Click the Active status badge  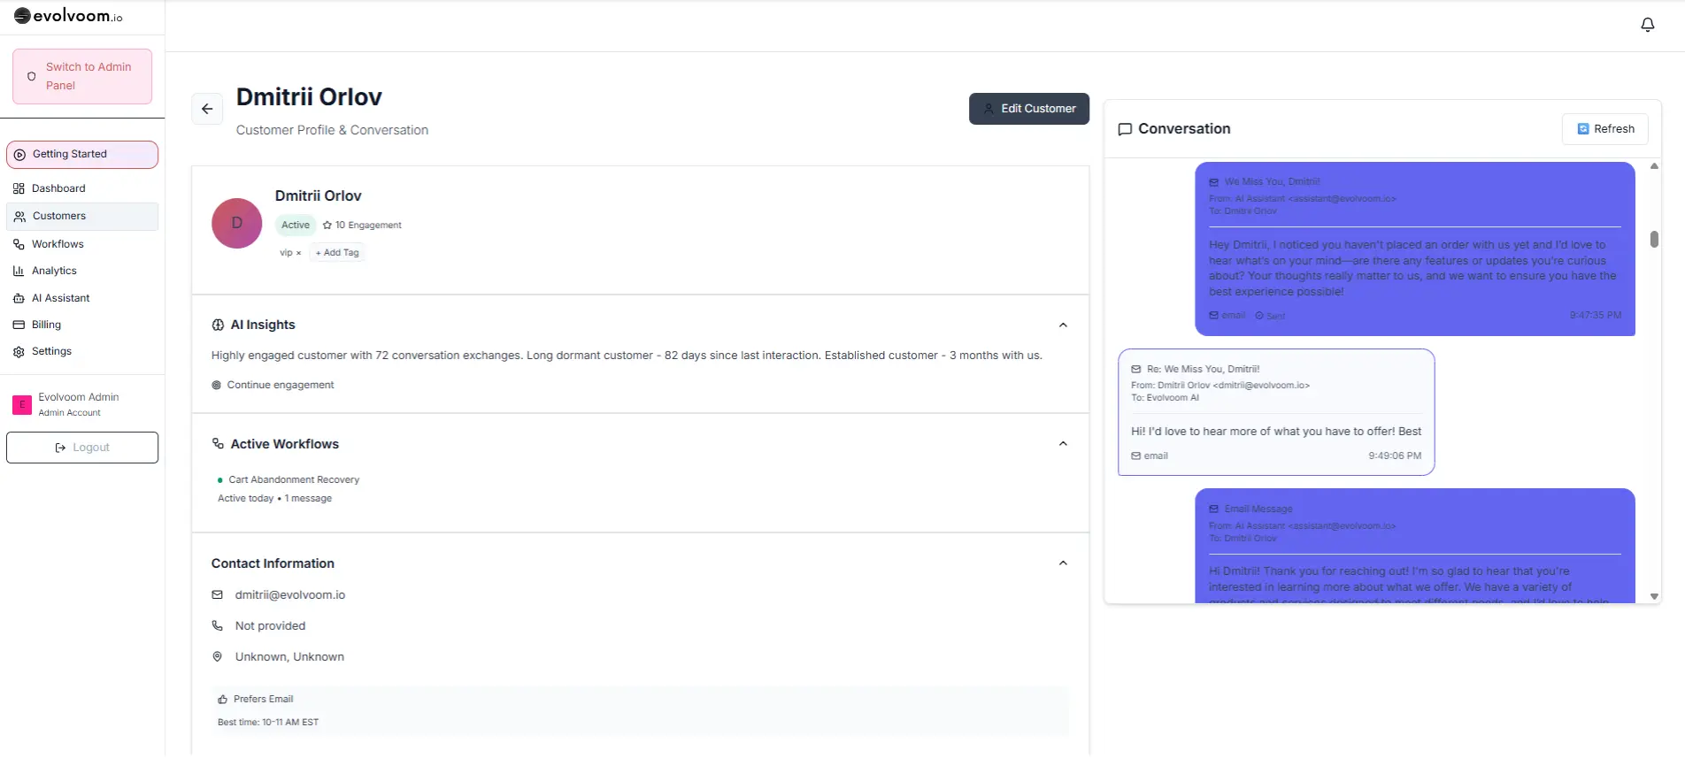(296, 226)
